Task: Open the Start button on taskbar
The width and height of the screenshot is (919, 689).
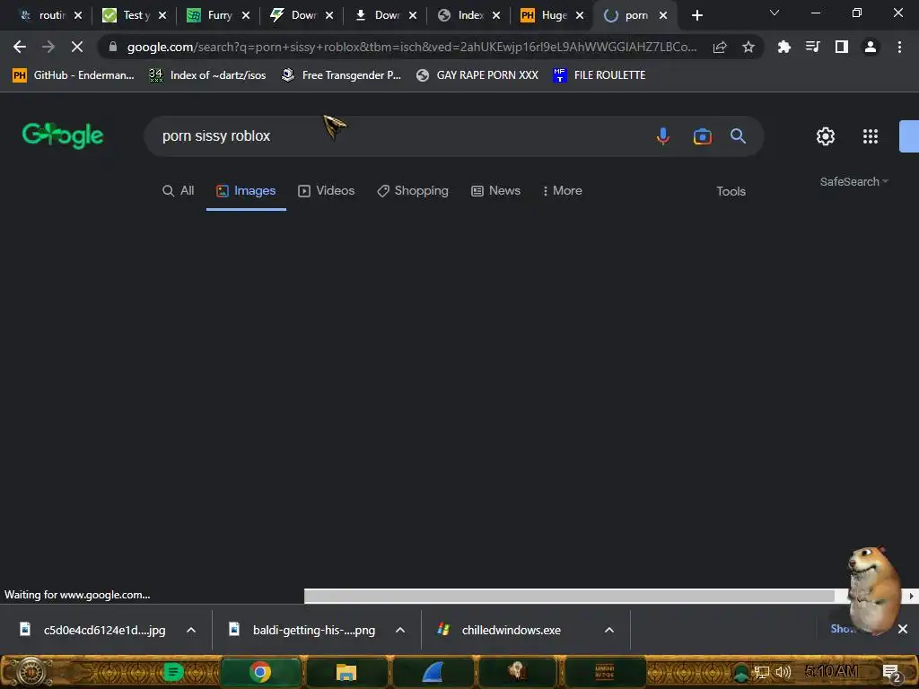Action: pos(31,672)
